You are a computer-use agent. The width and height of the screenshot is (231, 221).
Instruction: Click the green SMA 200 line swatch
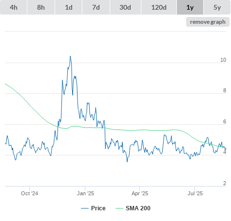119,208
